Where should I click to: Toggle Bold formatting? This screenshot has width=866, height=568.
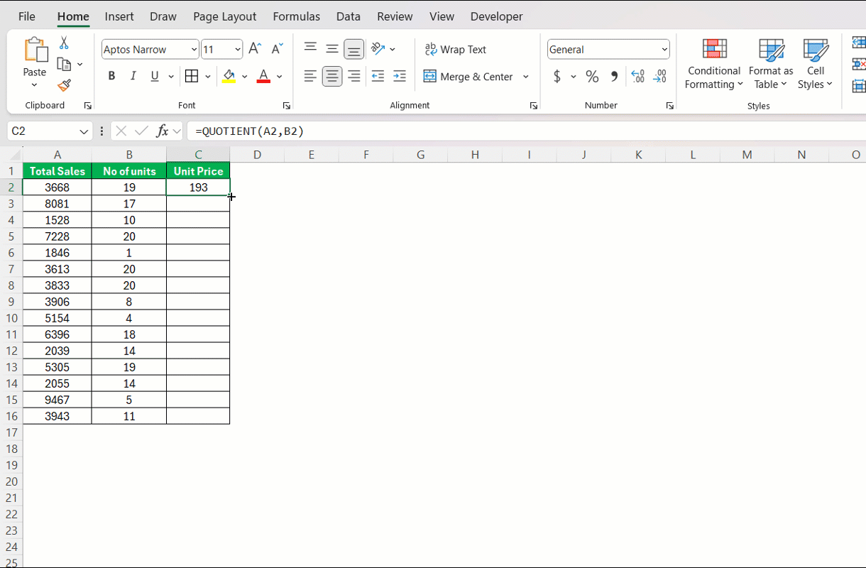pos(111,76)
